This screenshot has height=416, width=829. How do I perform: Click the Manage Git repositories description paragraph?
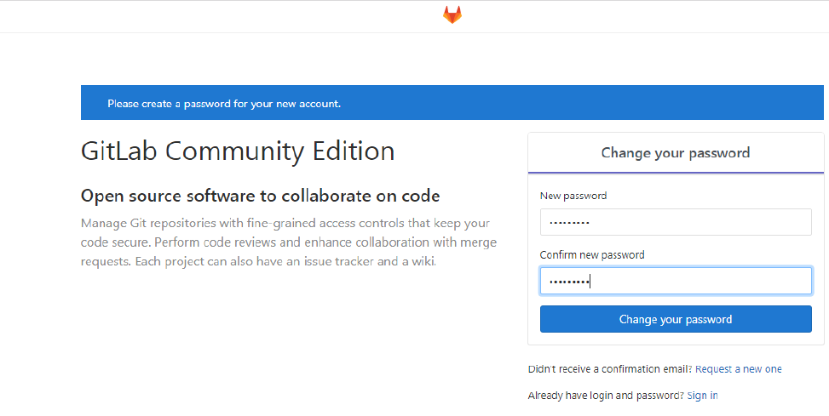click(288, 242)
